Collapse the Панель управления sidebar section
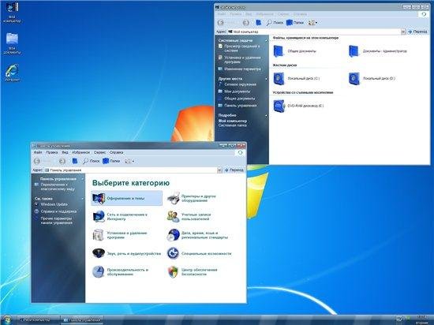434x325 pixels. (83, 179)
